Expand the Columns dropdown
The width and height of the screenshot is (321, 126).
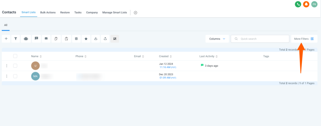[x=217, y=39]
